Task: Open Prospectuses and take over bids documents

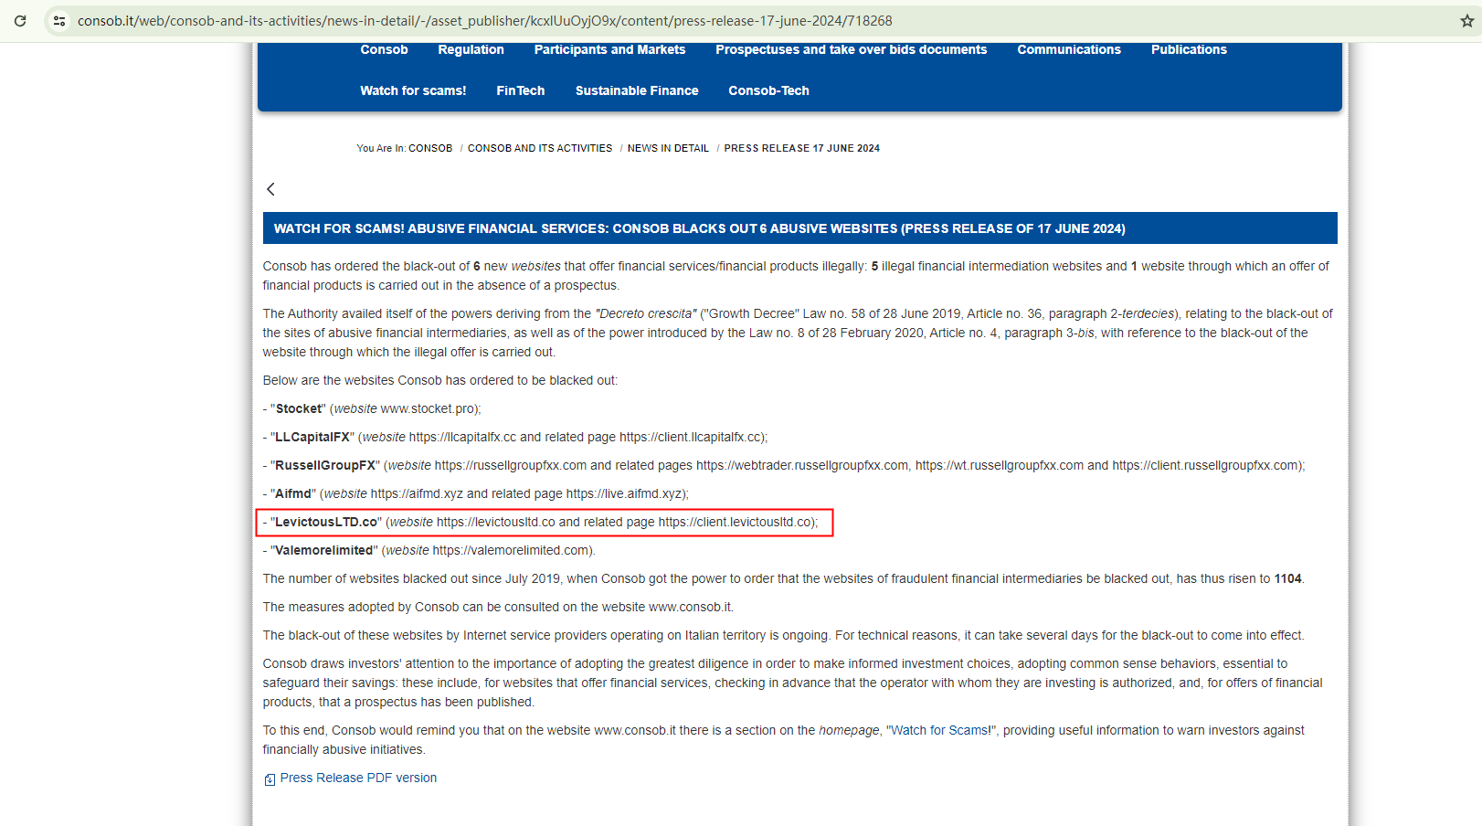Action: pyautogui.click(x=852, y=49)
